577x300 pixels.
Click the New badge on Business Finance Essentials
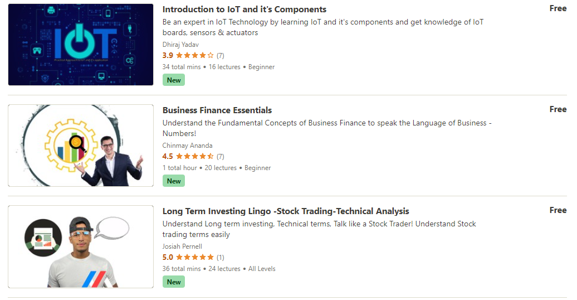click(x=174, y=181)
